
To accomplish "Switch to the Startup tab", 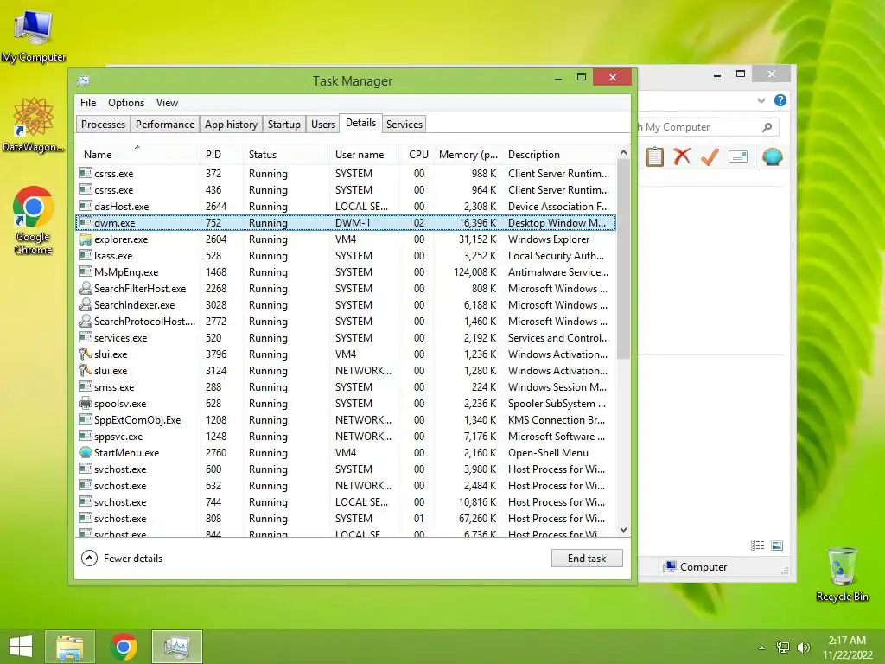I will [283, 124].
